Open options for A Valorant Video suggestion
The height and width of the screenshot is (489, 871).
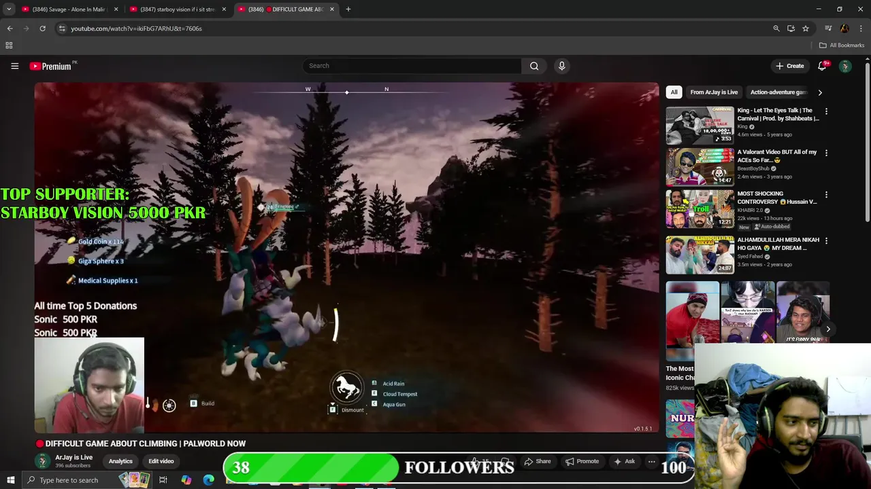click(x=826, y=153)
